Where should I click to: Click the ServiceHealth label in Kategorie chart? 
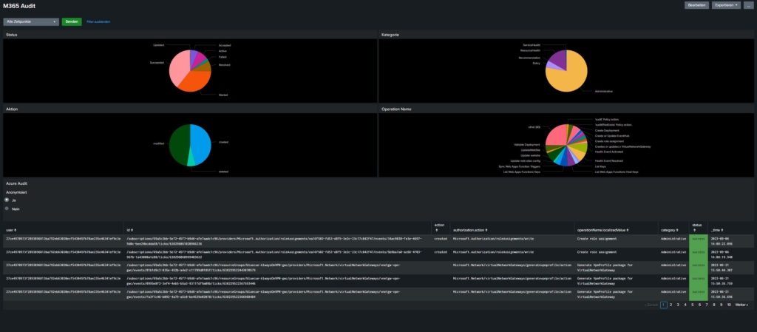pos(532,45)
